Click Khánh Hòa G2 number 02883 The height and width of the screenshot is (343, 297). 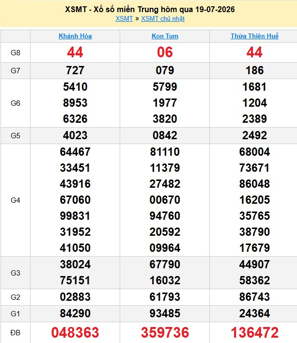[x=75, y=297]
